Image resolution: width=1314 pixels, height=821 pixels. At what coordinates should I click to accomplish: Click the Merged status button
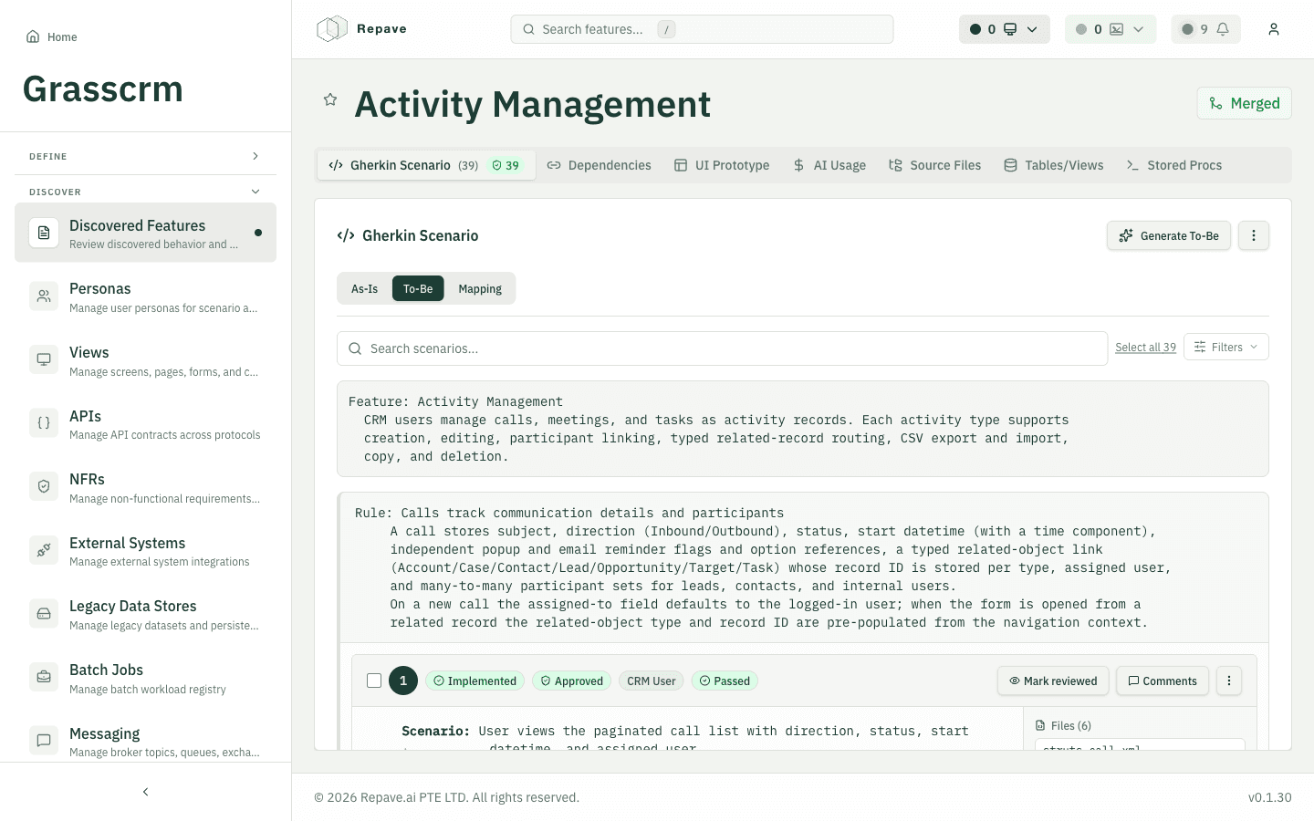pyautogui.click(x=1245, y=103)
